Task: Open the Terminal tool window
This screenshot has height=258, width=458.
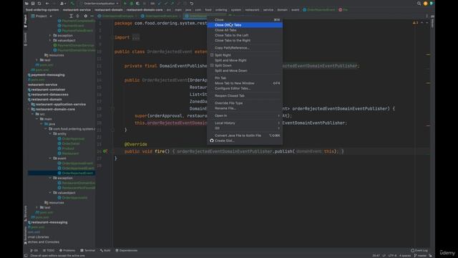Action: point(88,250)
